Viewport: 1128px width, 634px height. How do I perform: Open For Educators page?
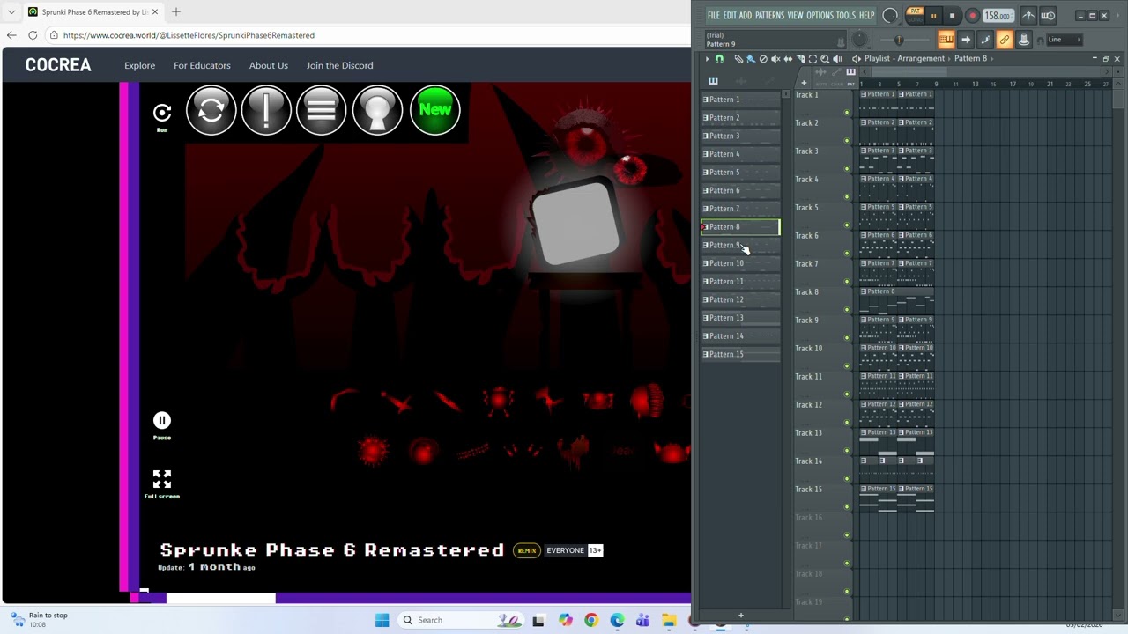(x=202, y=65)
